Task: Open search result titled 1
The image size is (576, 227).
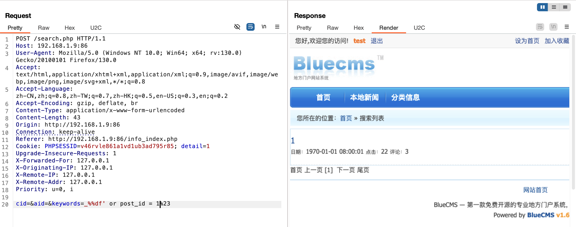Action: click(x=293, y=140)
